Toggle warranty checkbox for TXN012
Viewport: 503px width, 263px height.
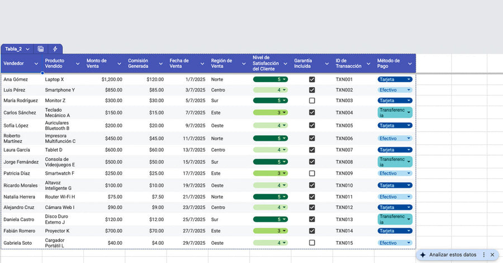pos(312,207)
